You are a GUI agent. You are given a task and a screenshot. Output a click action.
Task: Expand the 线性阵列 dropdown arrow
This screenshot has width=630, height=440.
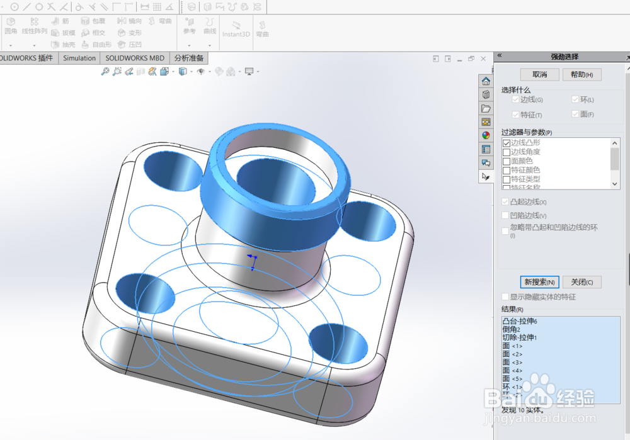pos(34,45)
